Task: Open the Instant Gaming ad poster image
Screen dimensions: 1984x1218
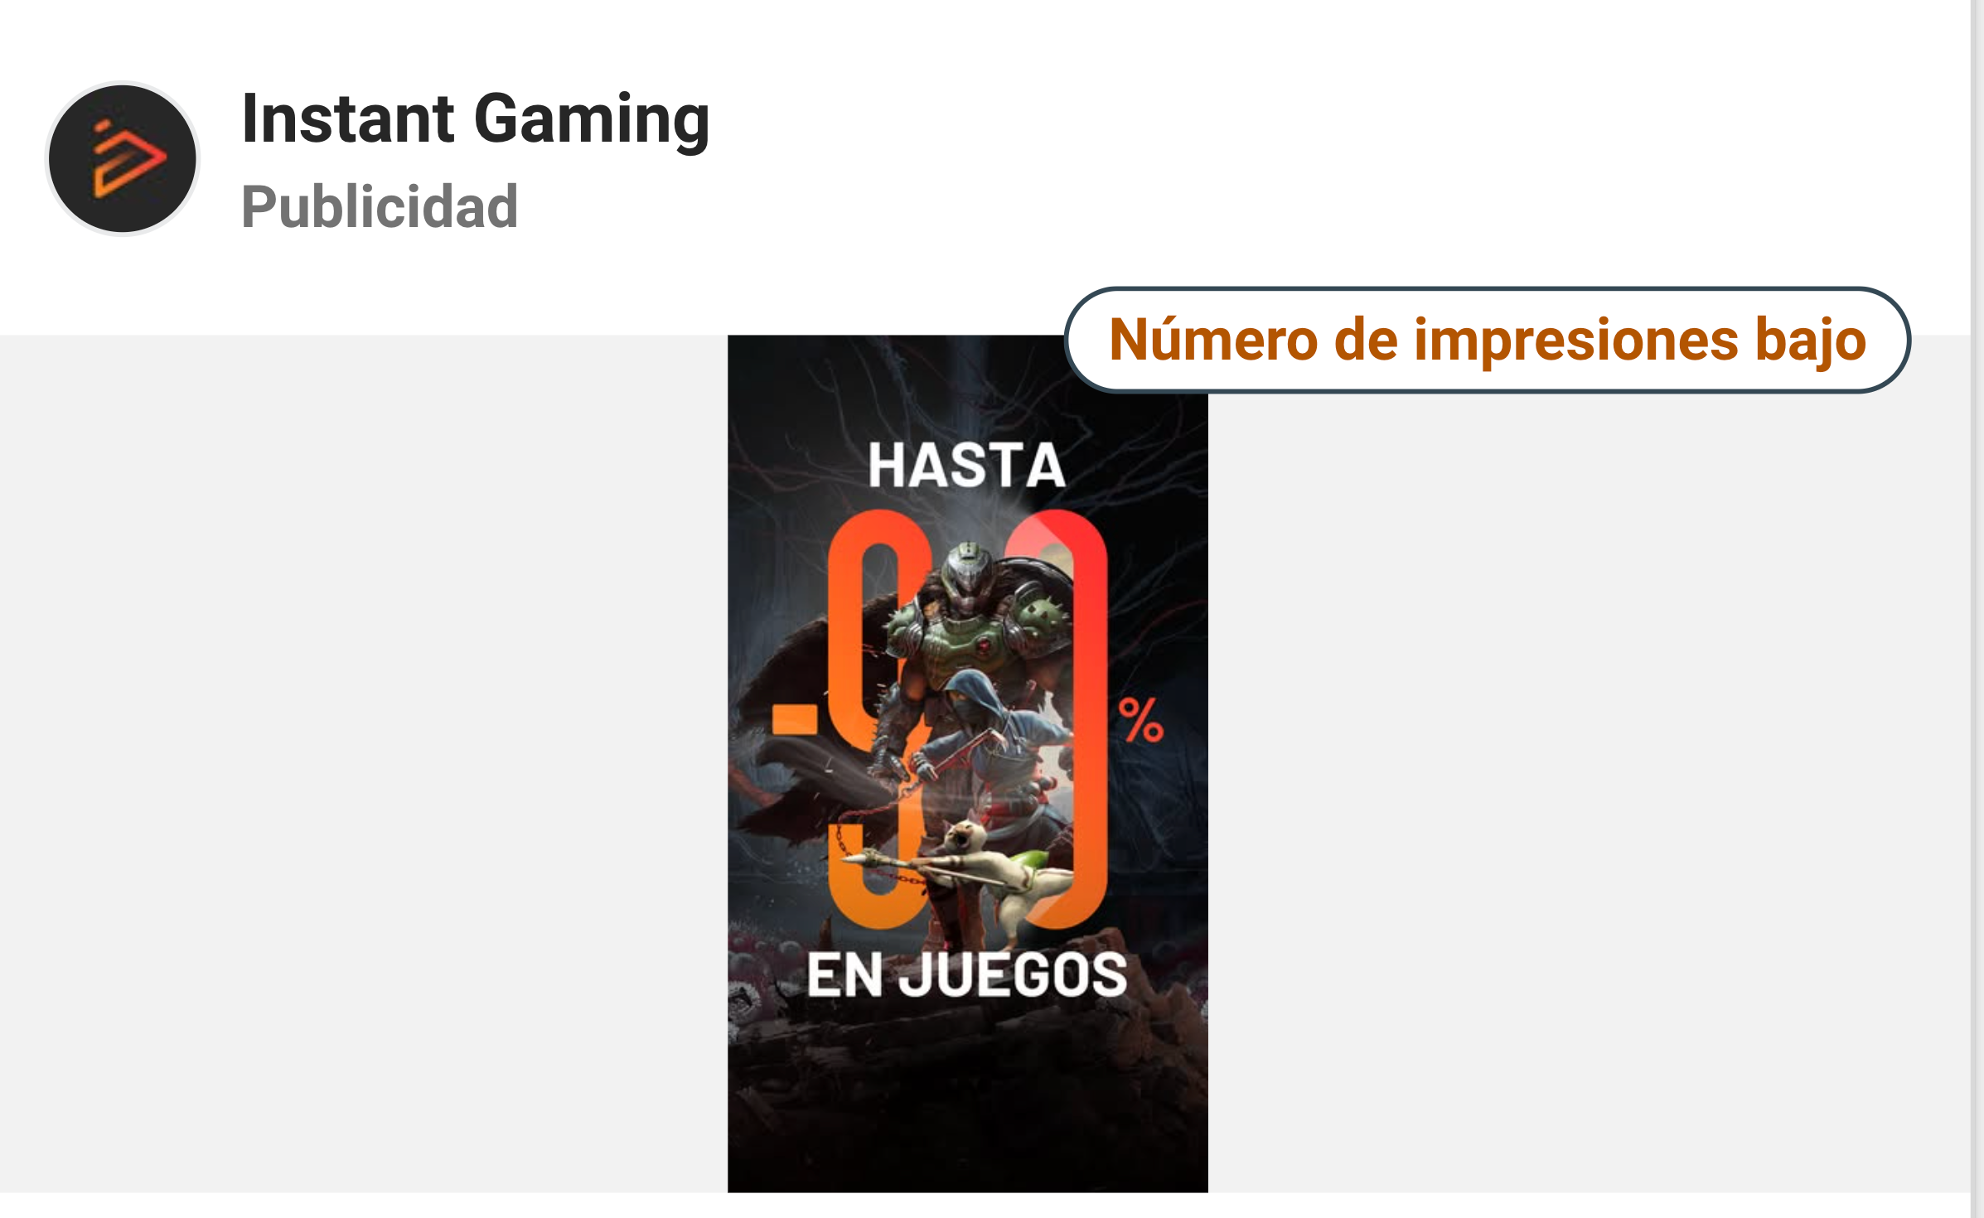Action: [x=968, y=763]
